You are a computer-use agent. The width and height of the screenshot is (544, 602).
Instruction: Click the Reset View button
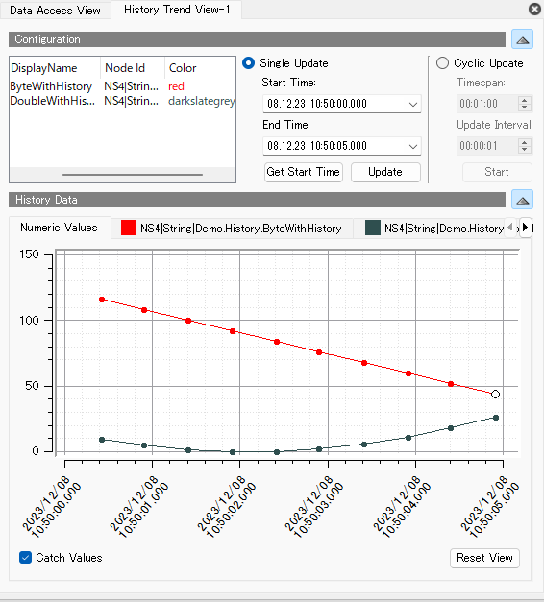coord(484,558)
